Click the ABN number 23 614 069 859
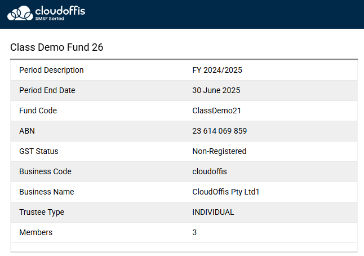 tap(219, 131)
